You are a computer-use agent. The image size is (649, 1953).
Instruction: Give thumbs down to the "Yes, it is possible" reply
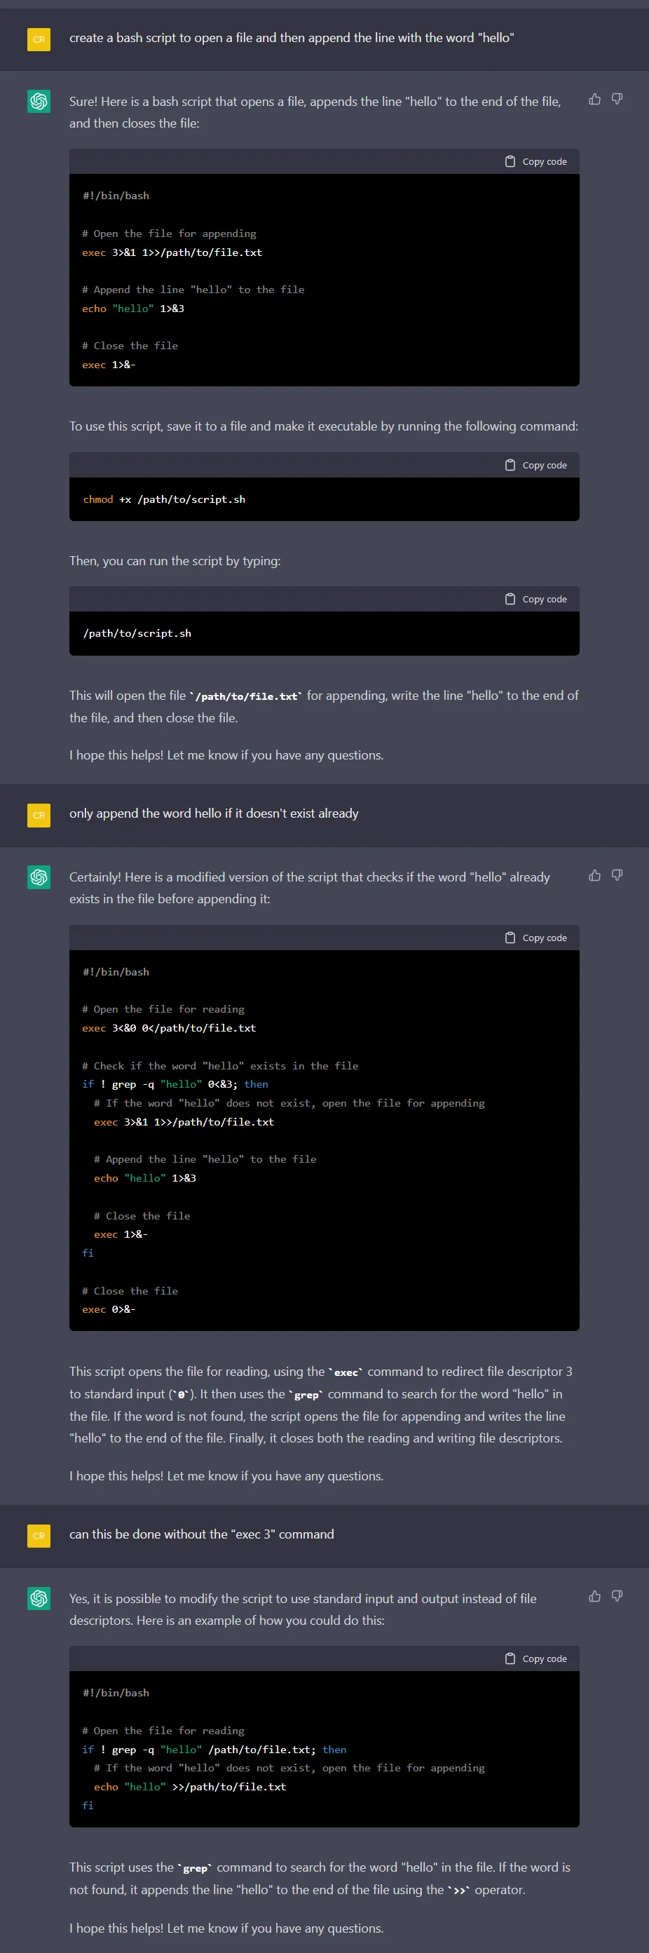617,1596
